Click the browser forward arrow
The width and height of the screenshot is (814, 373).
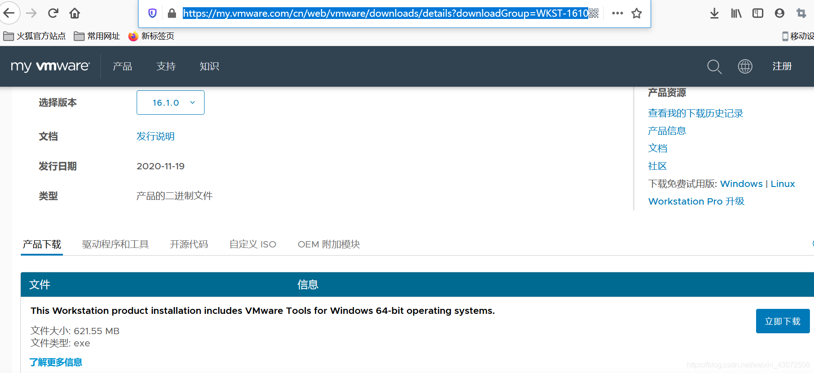31,13
